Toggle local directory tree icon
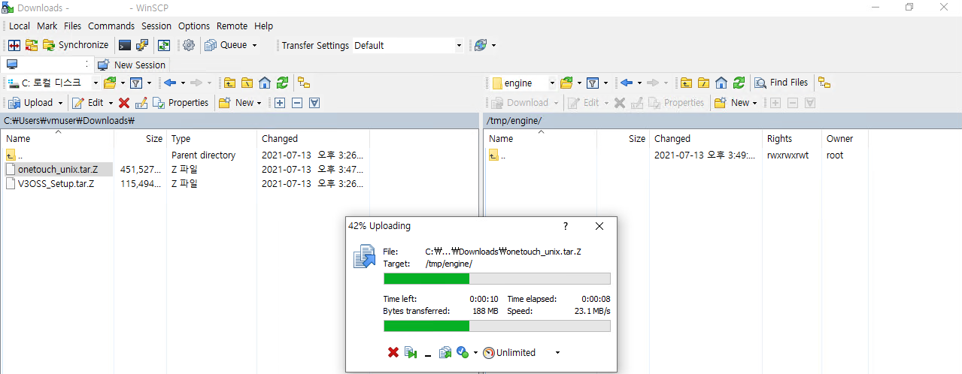 click(304, 83)
